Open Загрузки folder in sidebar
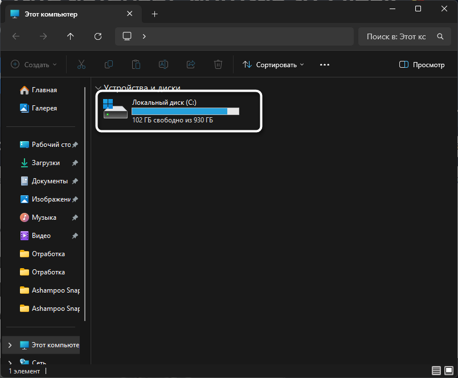 coord(46,163)
